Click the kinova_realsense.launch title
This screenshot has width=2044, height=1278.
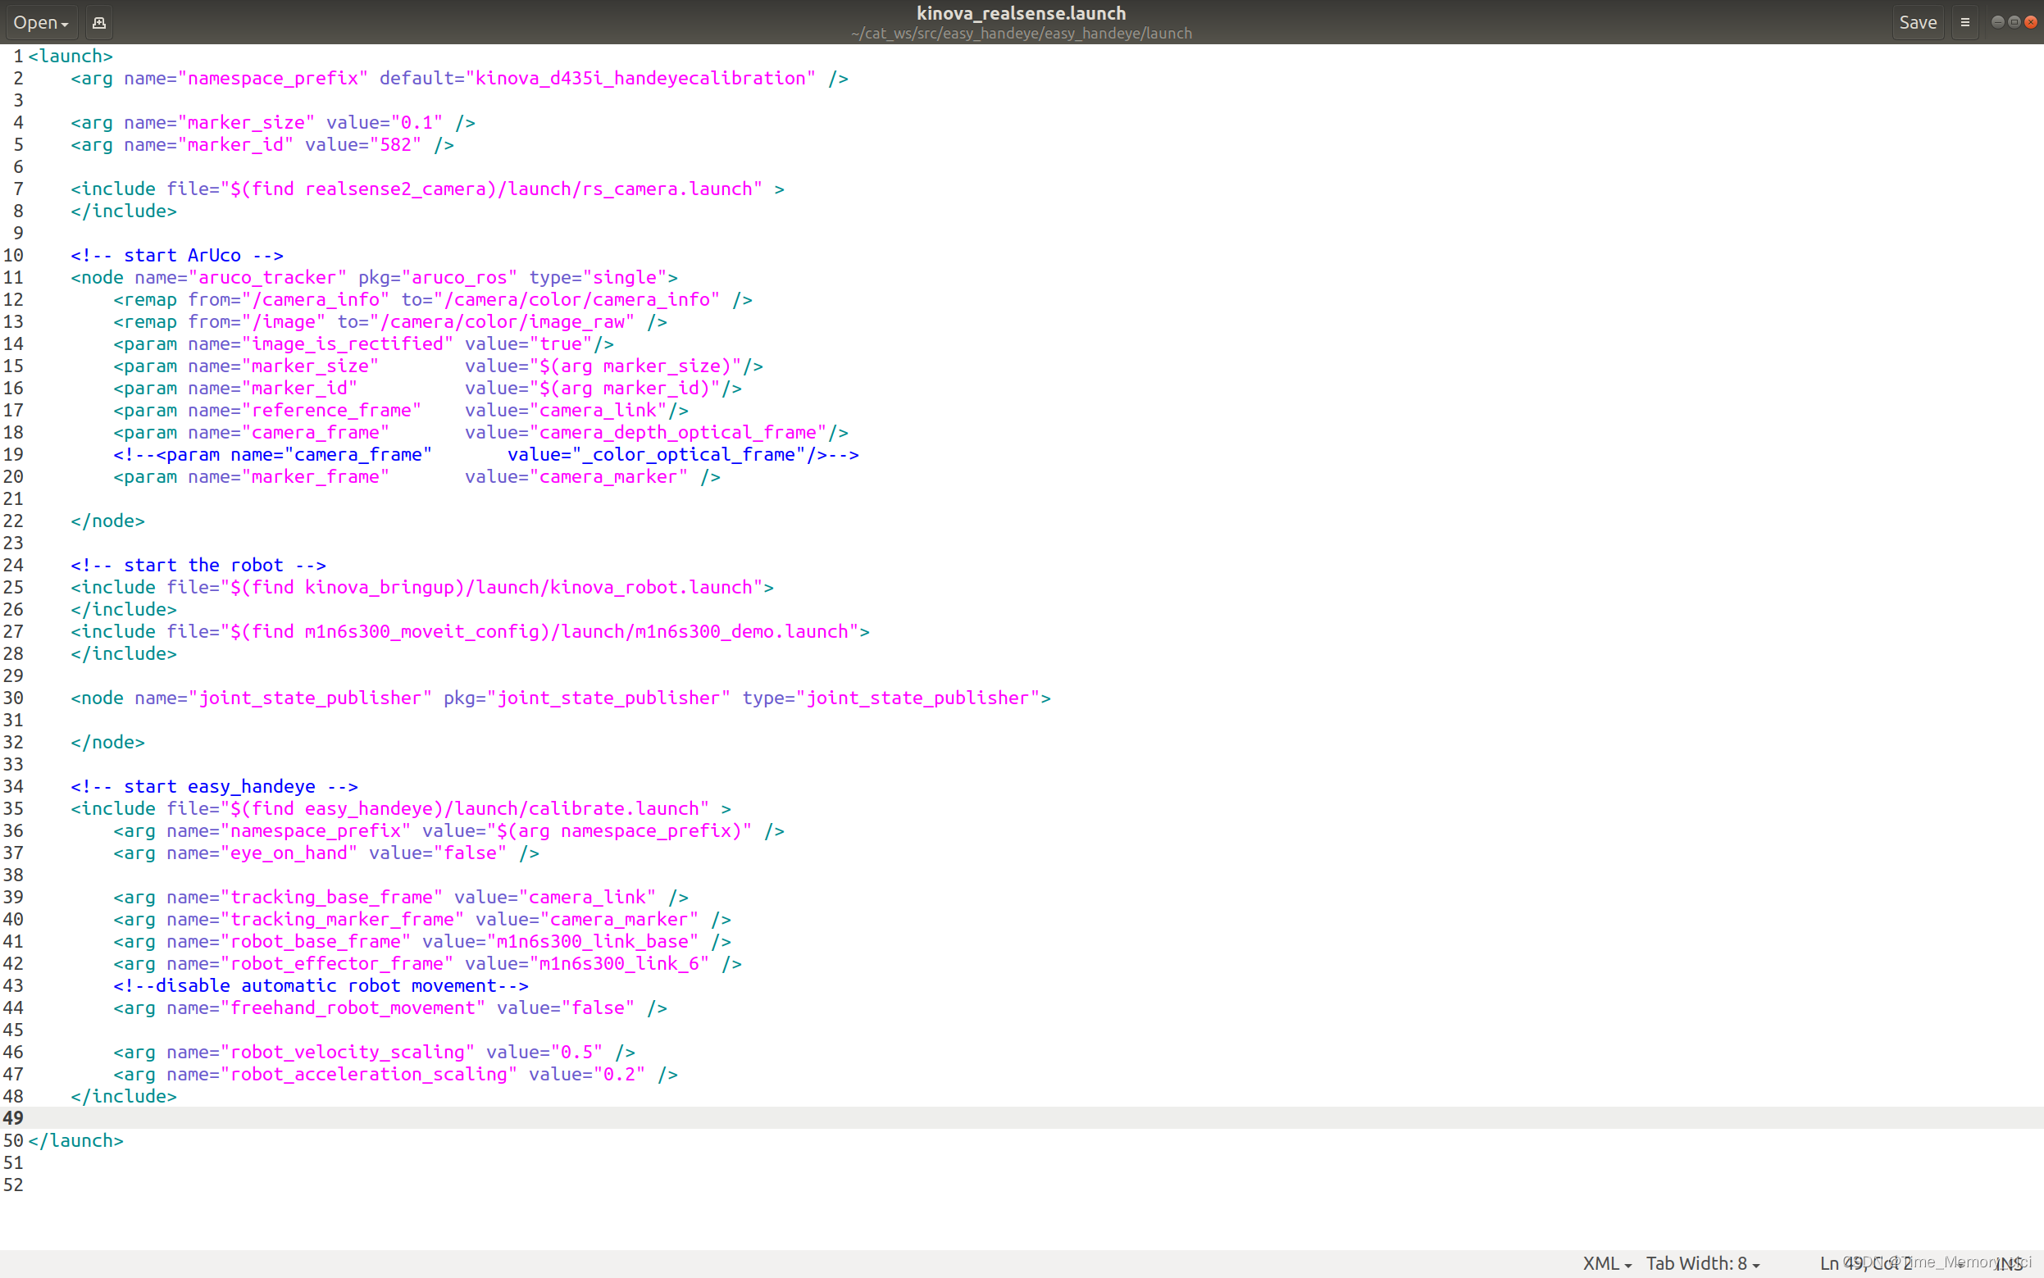click(x=1021, y=13)
